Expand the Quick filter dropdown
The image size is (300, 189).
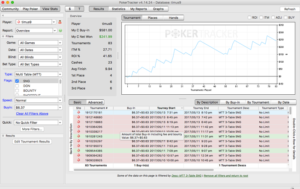36,122
